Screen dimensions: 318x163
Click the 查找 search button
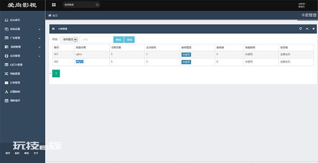click(x=118, y=40)
